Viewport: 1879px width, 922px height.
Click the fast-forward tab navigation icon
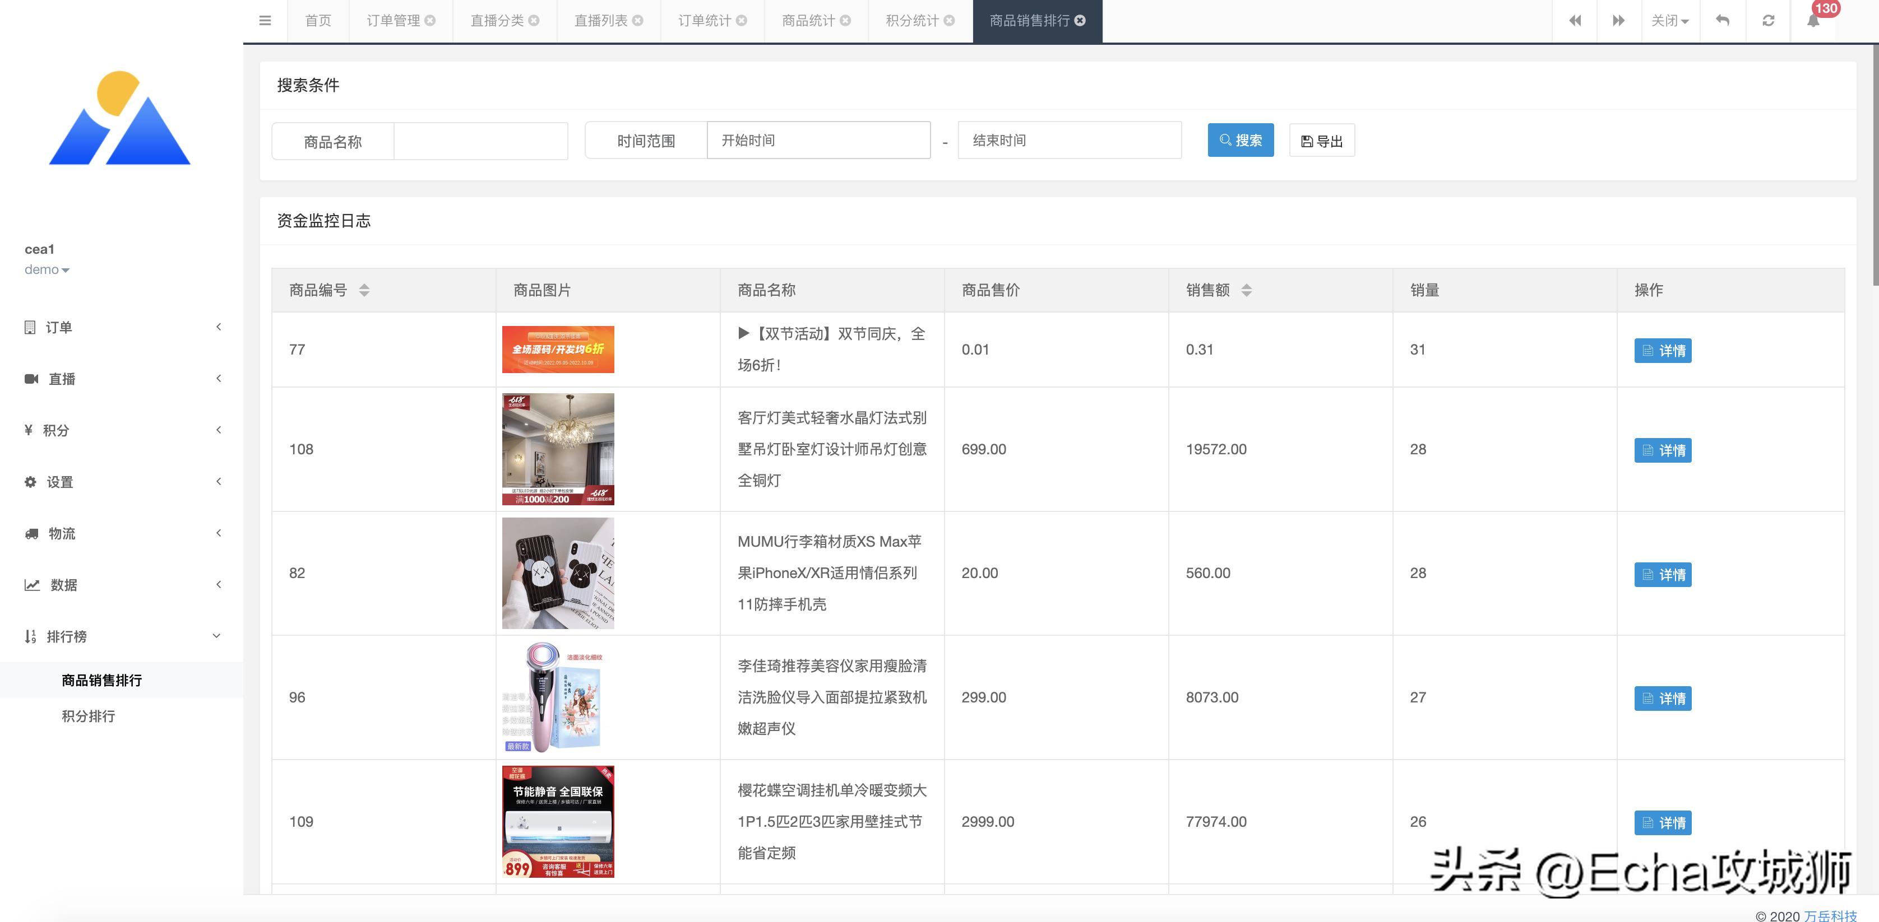pos(1618,20)
